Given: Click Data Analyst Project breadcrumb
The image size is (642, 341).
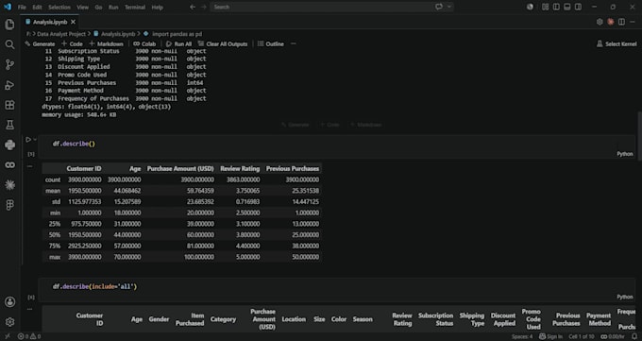Looking at the screenshot, I should (61, 34).
